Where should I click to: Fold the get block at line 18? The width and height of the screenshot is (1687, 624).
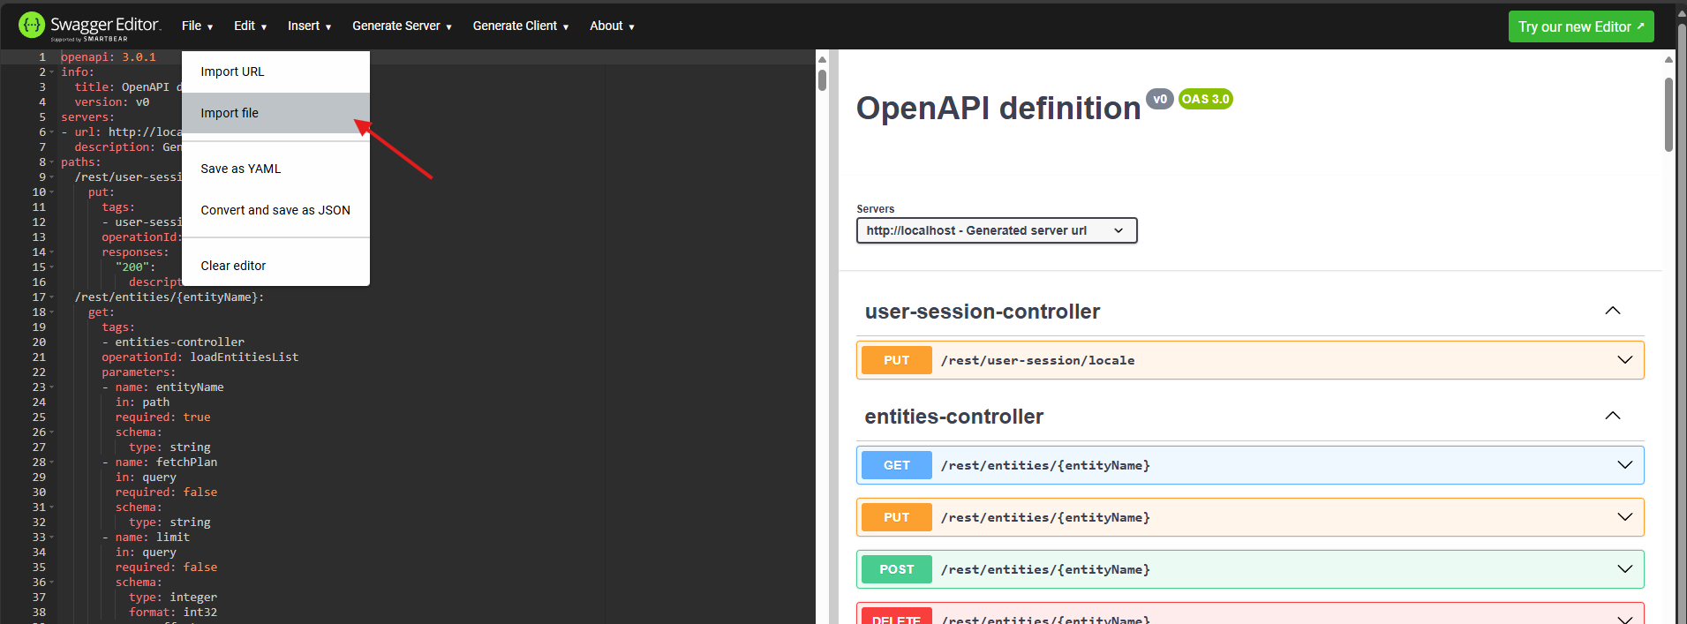(52, 312)
